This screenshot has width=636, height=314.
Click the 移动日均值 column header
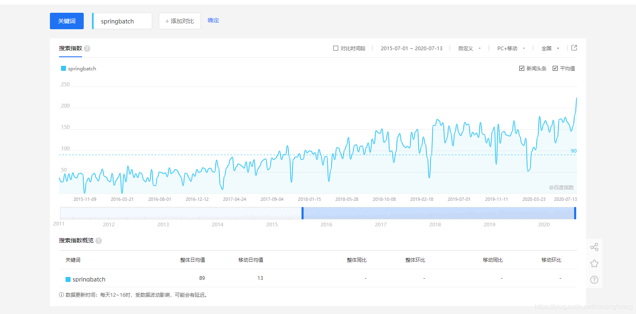tap(251, 260)
